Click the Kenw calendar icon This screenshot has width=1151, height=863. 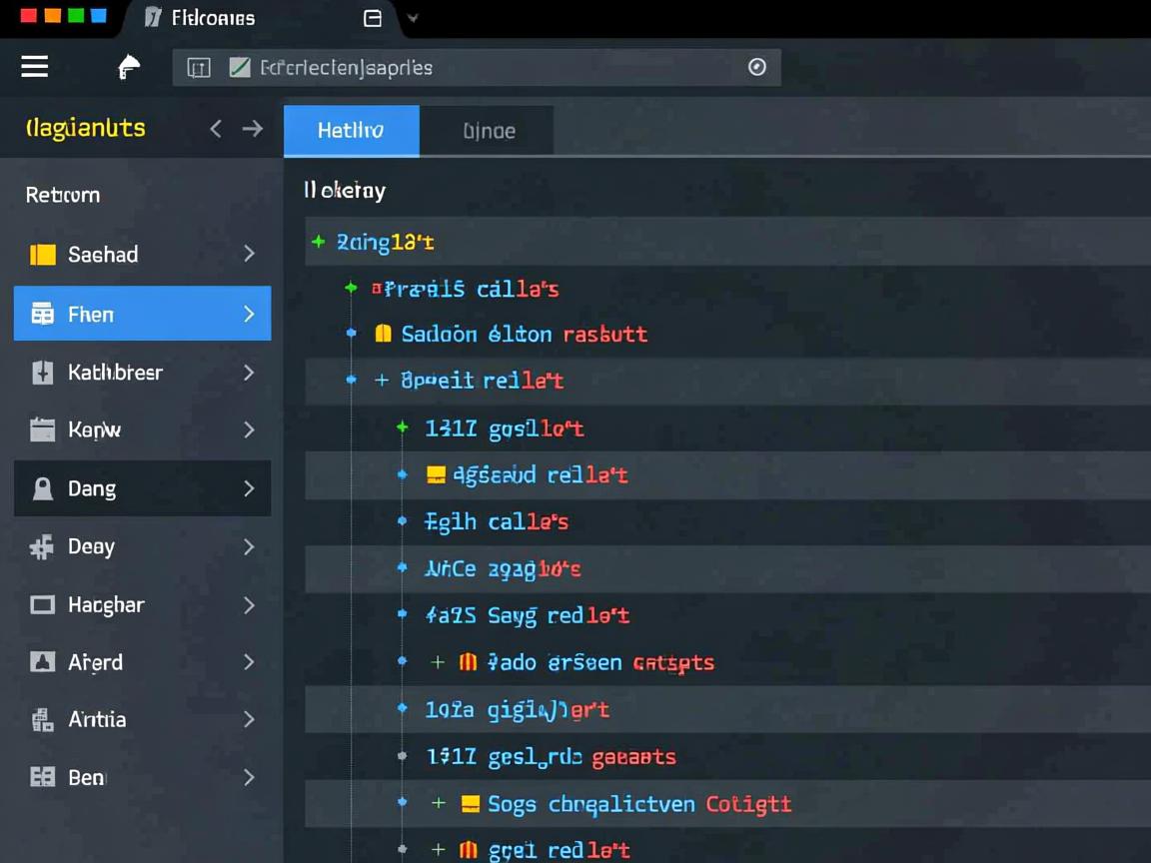click(x=42, y=431)
